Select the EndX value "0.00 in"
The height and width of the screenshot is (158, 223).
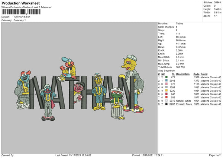(x=180, y=50)
